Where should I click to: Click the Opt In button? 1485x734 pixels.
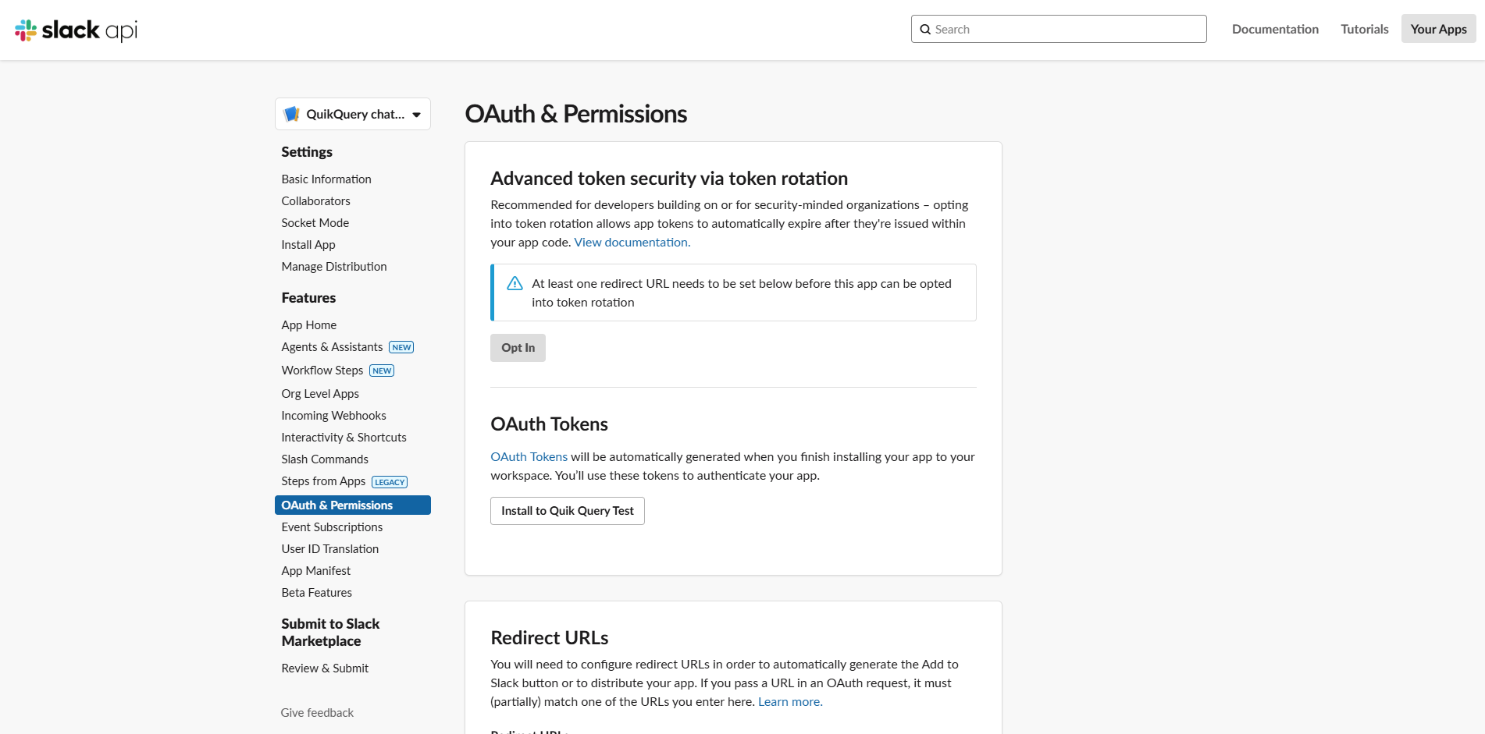[x=518, y=348]
